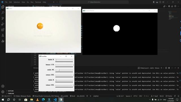Click the run/debug play icon in editor toolbar
The image size is (181, 102).
click(164, 6)
